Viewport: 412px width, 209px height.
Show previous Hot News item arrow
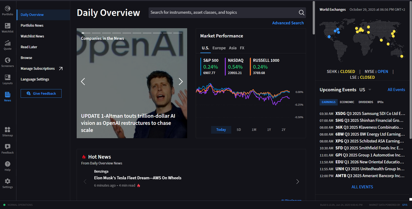click(85, 181)
